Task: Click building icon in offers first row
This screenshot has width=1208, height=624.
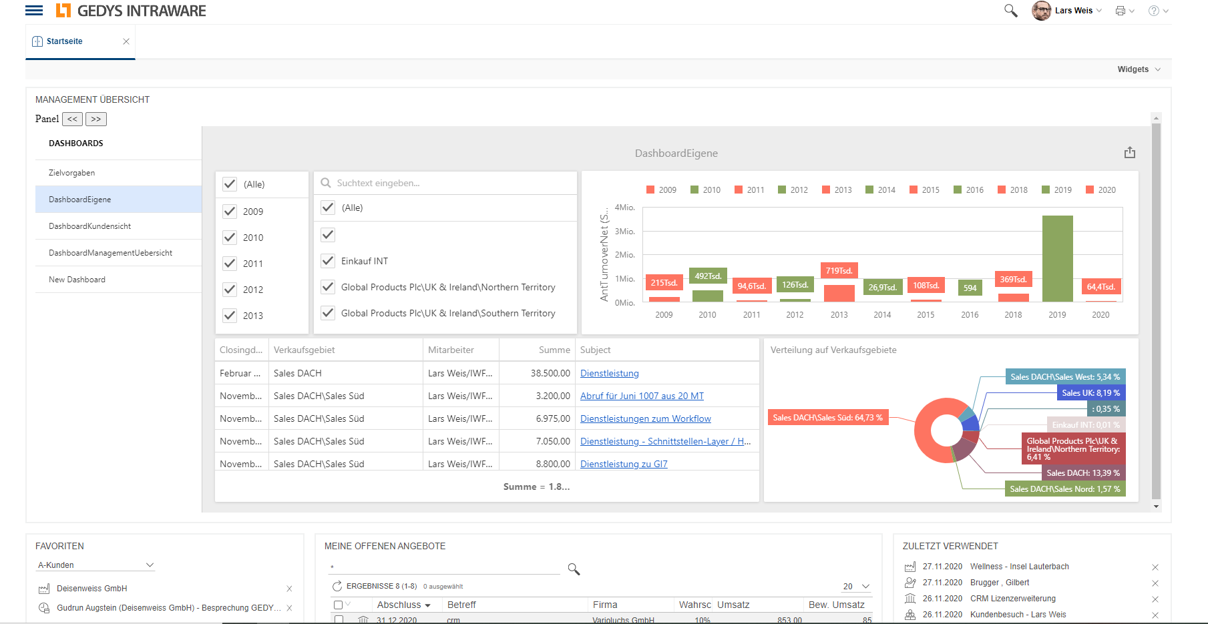Action: point(363,620)
